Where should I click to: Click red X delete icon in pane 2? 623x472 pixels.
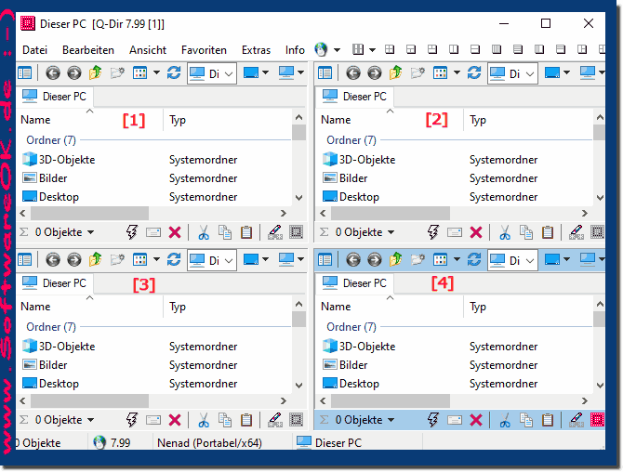[476, 232]
